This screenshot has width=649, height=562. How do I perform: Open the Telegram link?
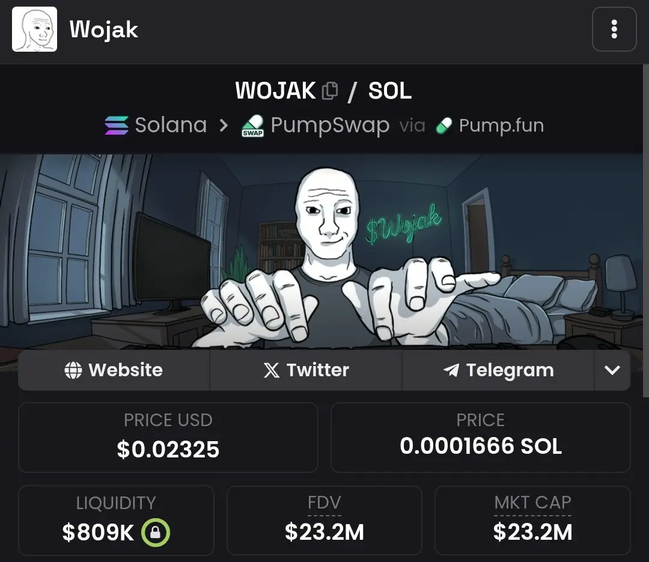pos(498,370)
